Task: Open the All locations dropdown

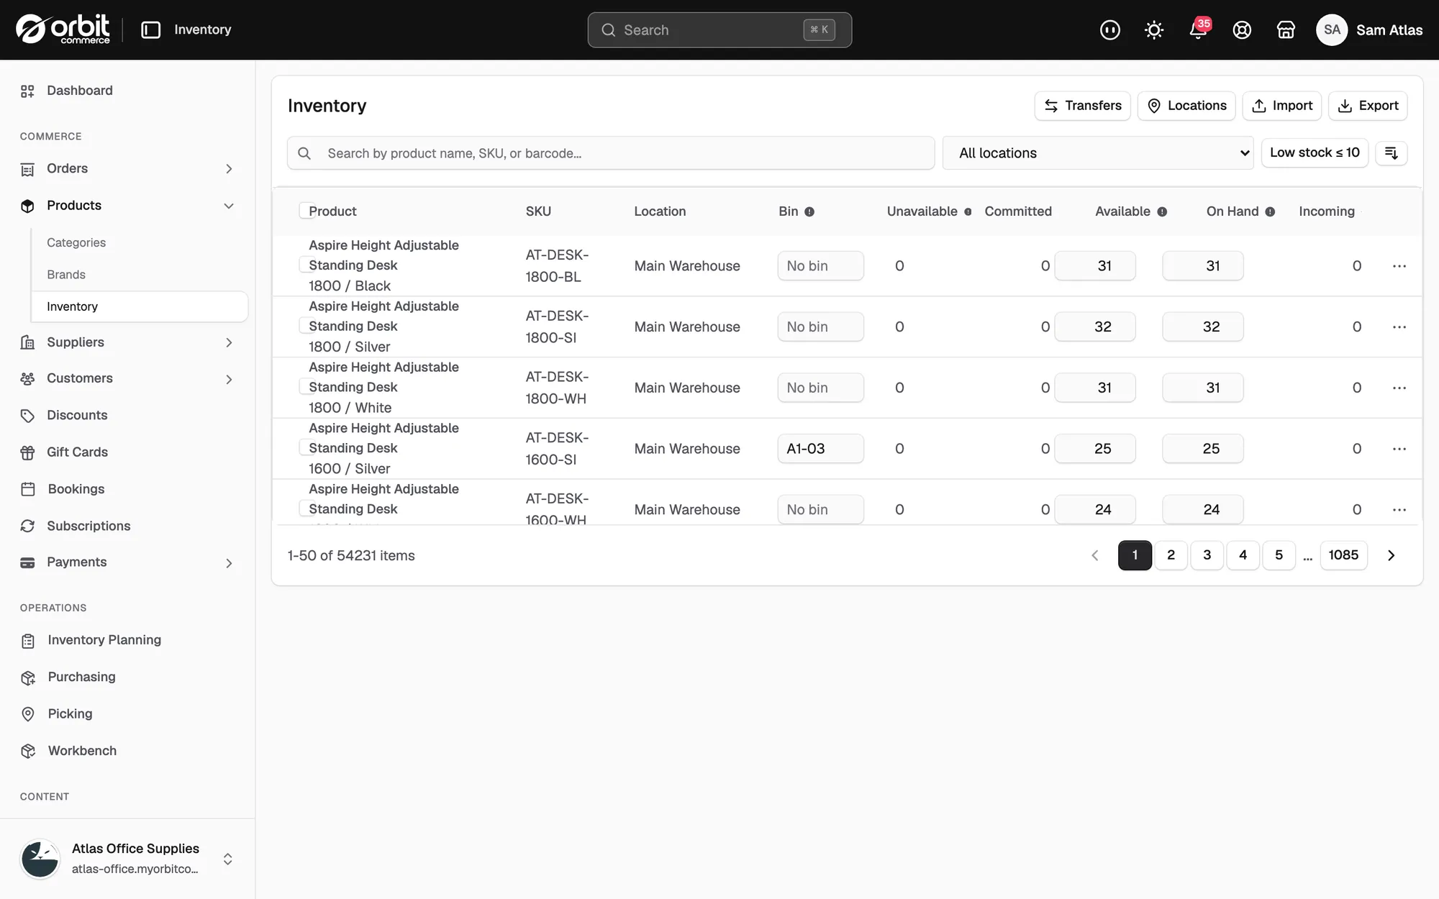Action: coord(1098,152)
